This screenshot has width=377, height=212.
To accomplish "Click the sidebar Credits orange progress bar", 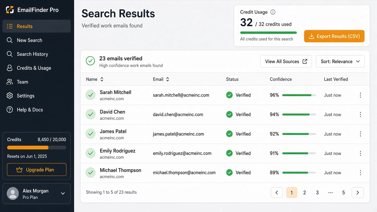I will (x=37, y=148).
